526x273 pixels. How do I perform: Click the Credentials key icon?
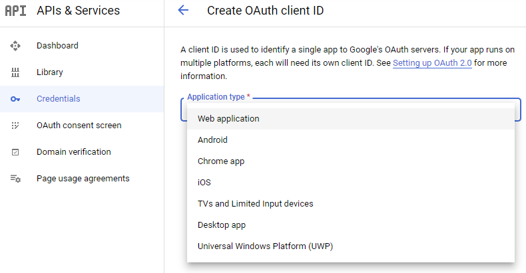[15, 99]
